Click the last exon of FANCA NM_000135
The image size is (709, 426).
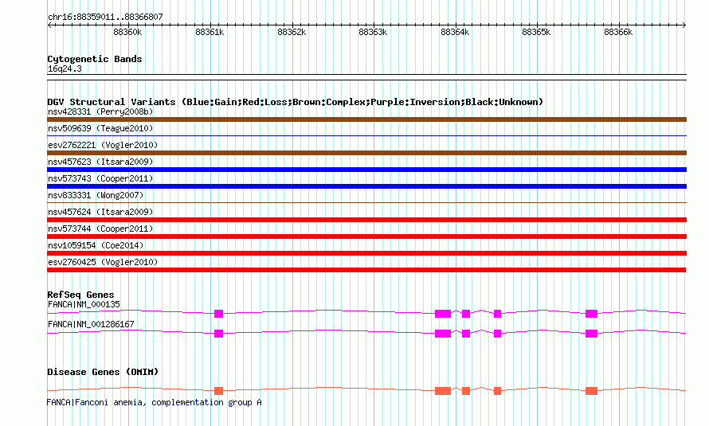click(x=591, y=314)
